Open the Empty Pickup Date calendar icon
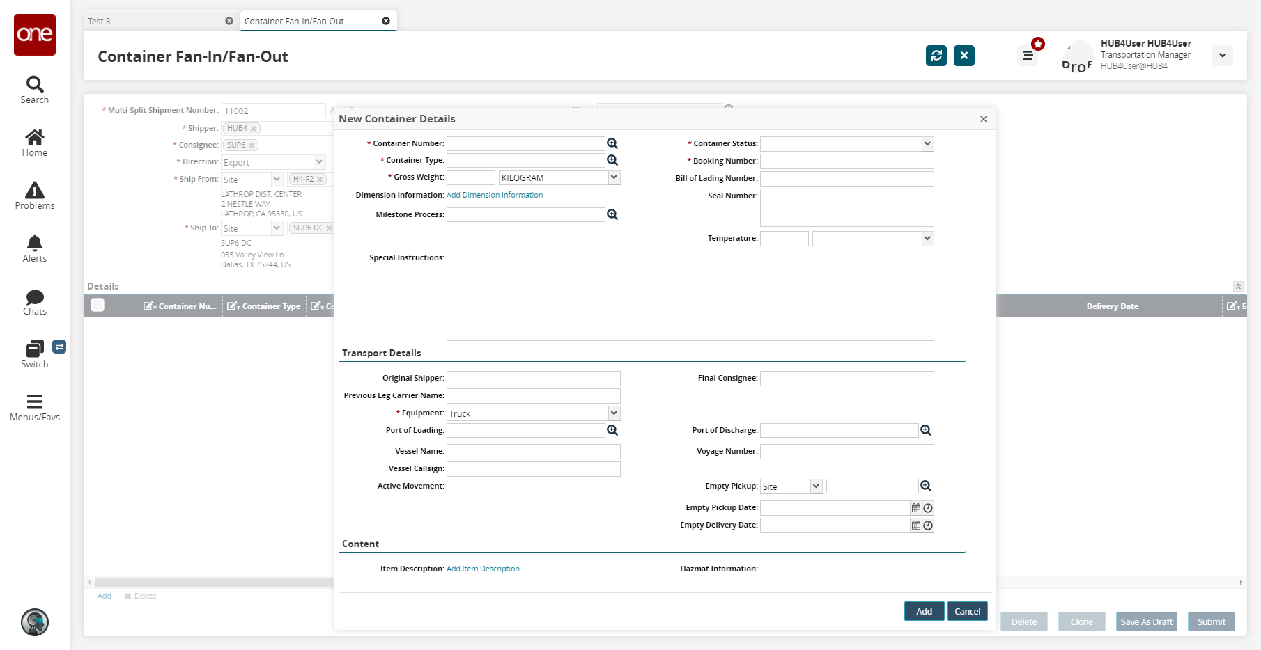1261x650 pixels. 916,508
